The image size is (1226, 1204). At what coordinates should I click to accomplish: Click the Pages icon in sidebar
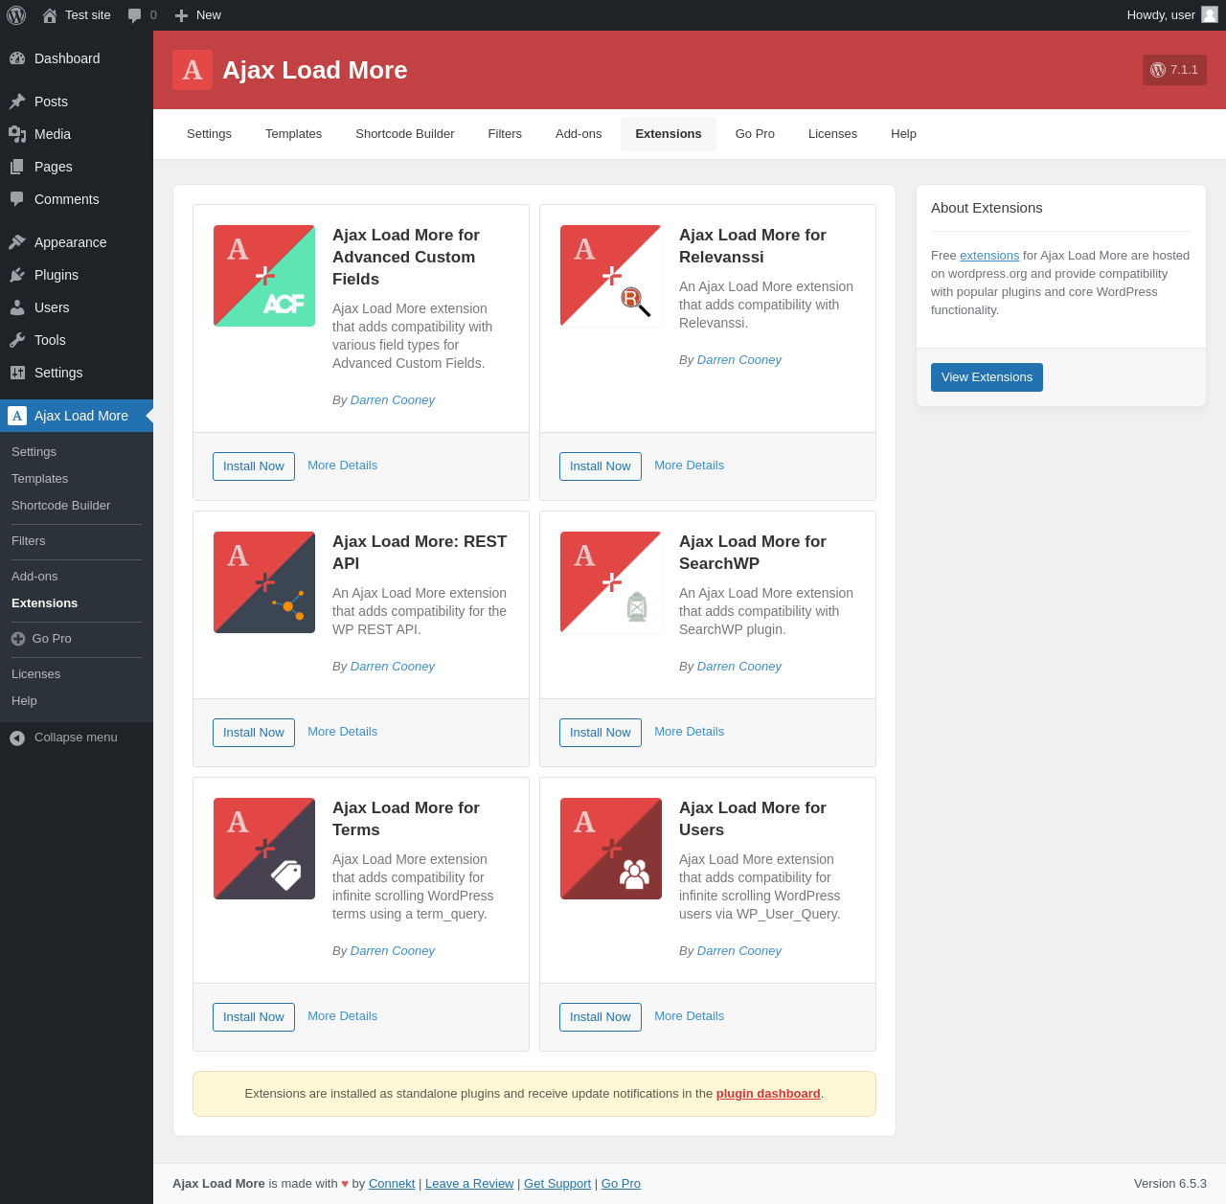tap(17, 167)
